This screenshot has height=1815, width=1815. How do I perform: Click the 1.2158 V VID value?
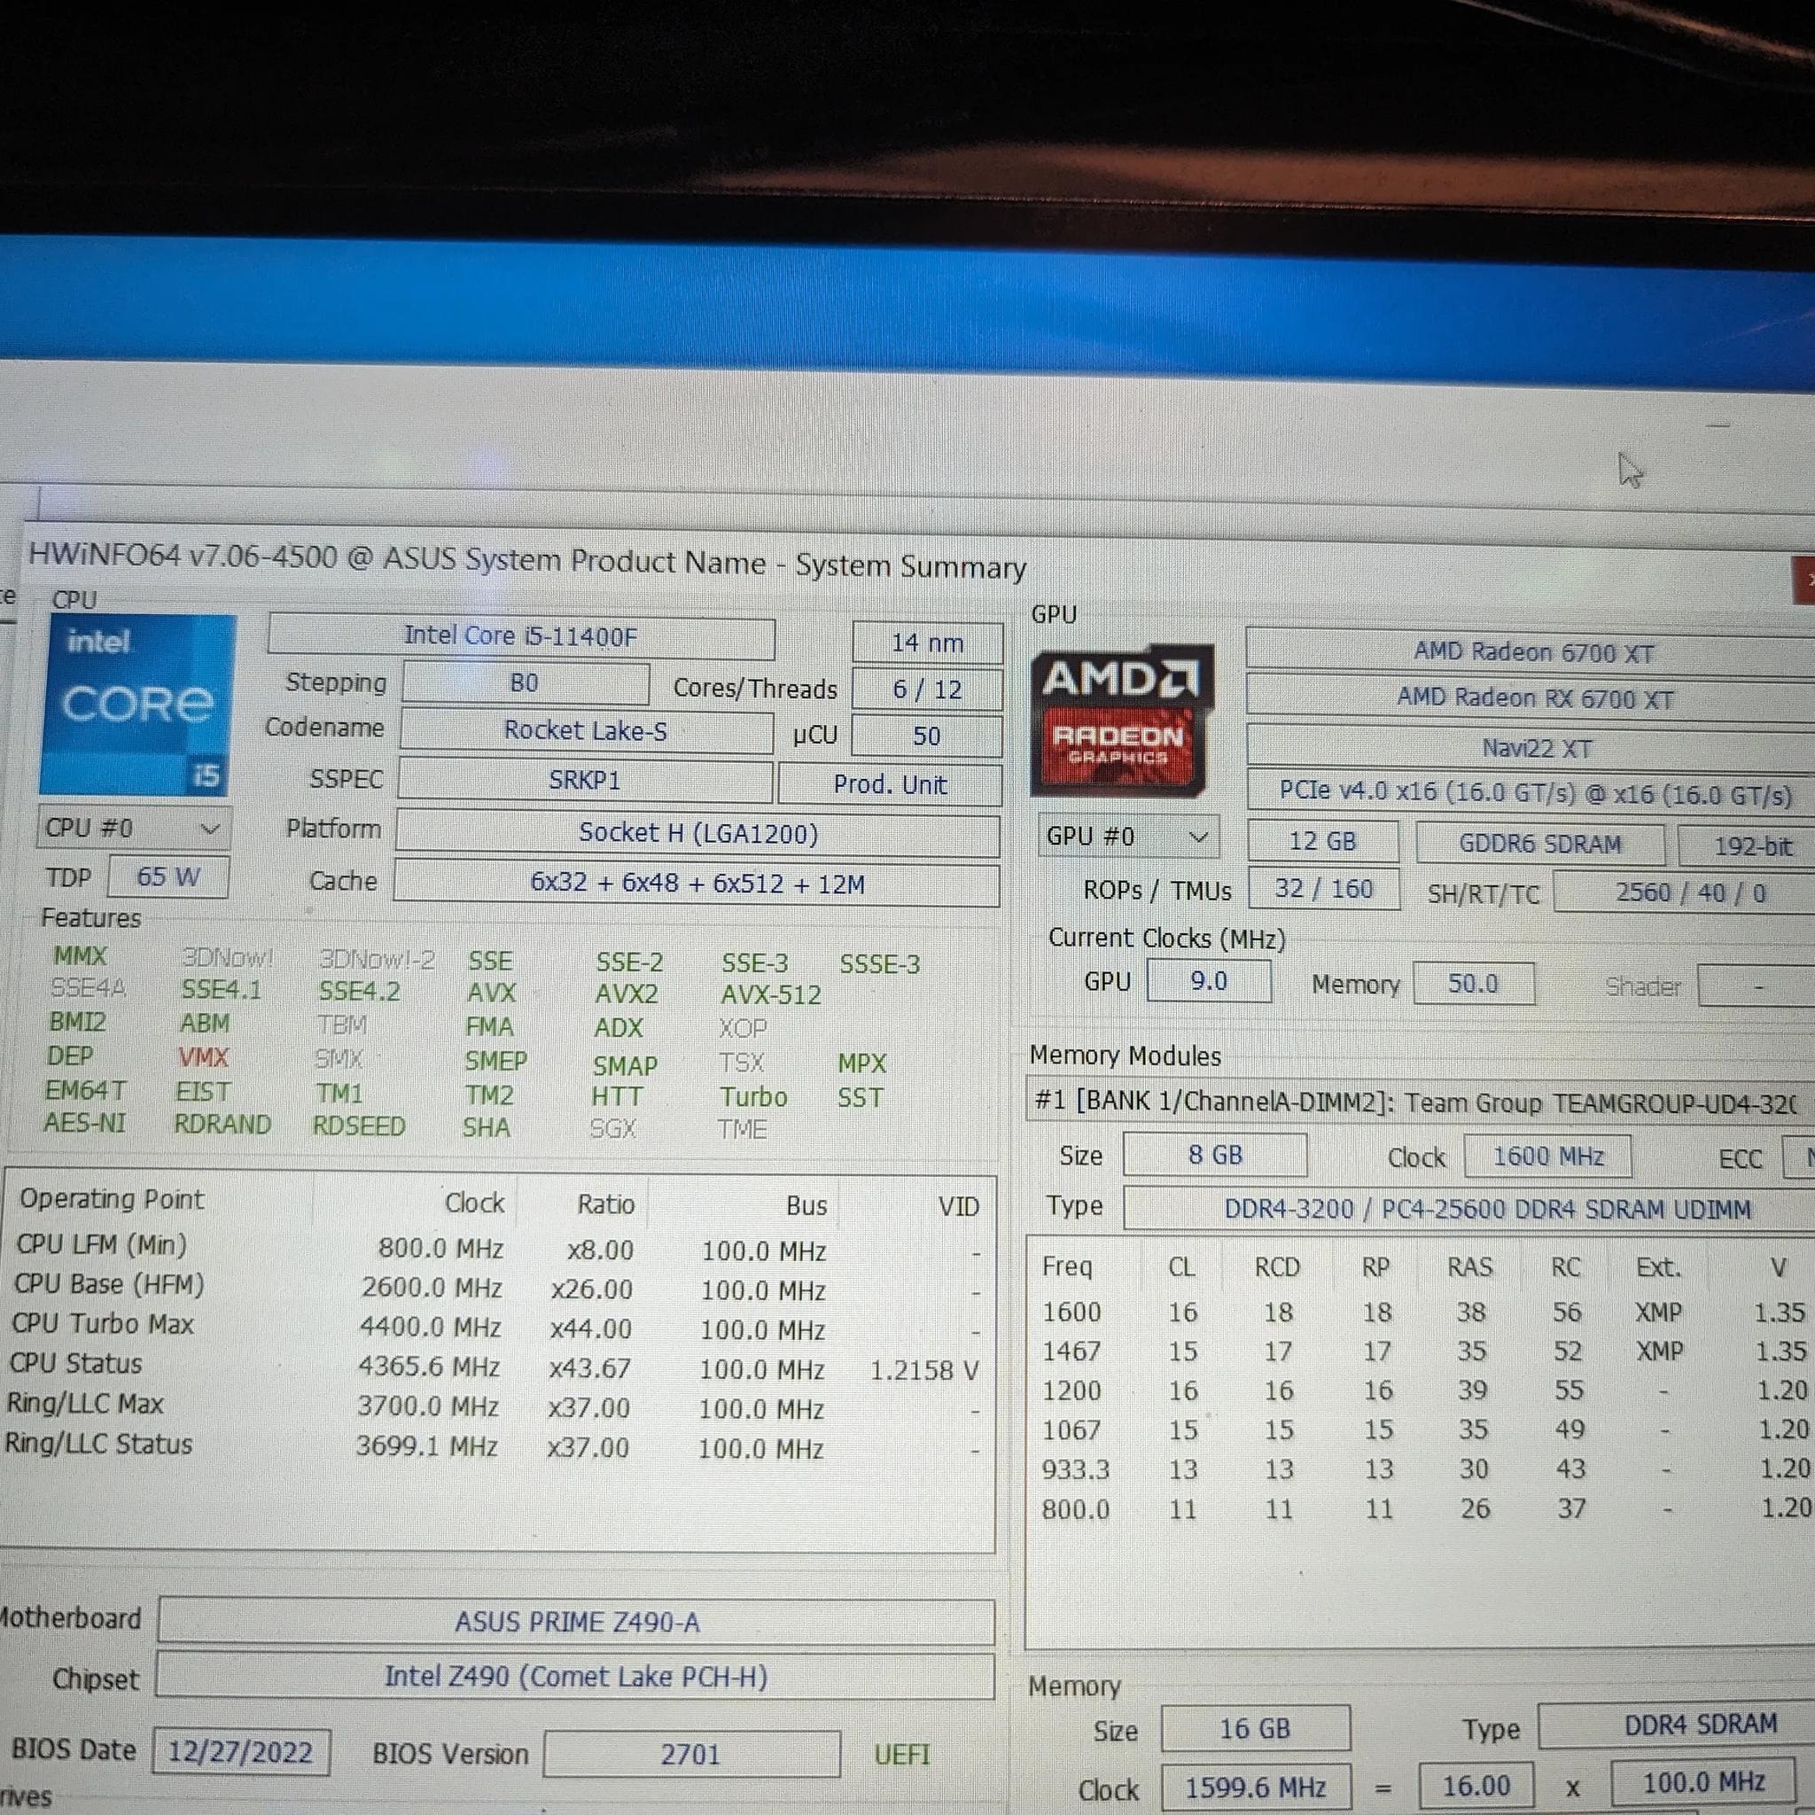pyautogui.click(x=924, y=1371)
